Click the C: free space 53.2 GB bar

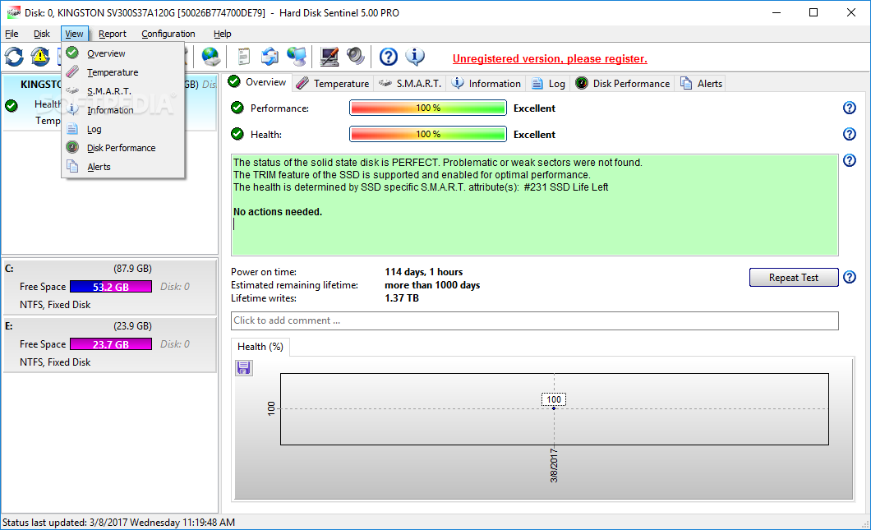111,287
